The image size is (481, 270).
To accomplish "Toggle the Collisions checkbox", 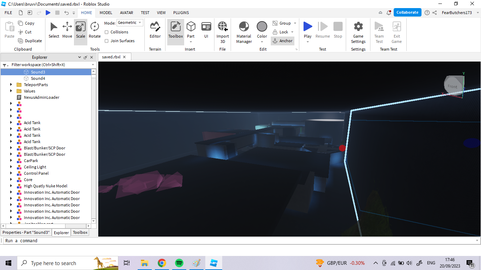I will coord(107,32).
